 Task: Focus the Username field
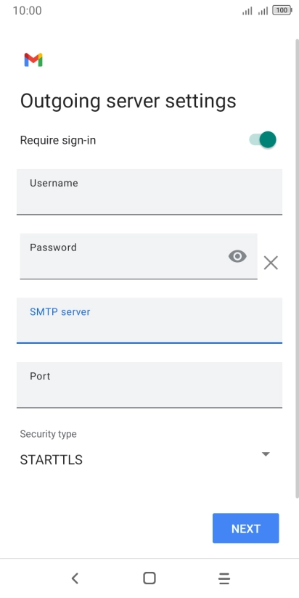pos(149,192)
